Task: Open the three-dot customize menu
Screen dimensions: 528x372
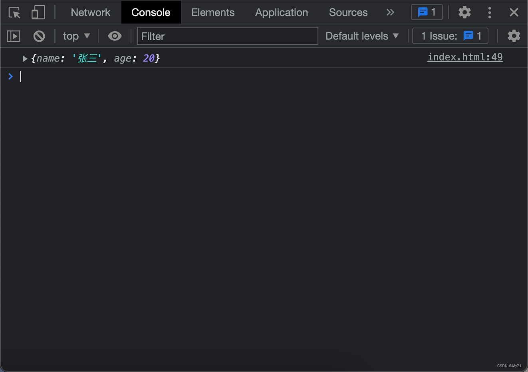Action: point(489,13)
